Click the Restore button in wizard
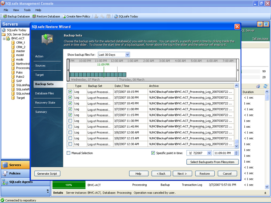This screenshot has height=203, width=271. coord(205,174)
